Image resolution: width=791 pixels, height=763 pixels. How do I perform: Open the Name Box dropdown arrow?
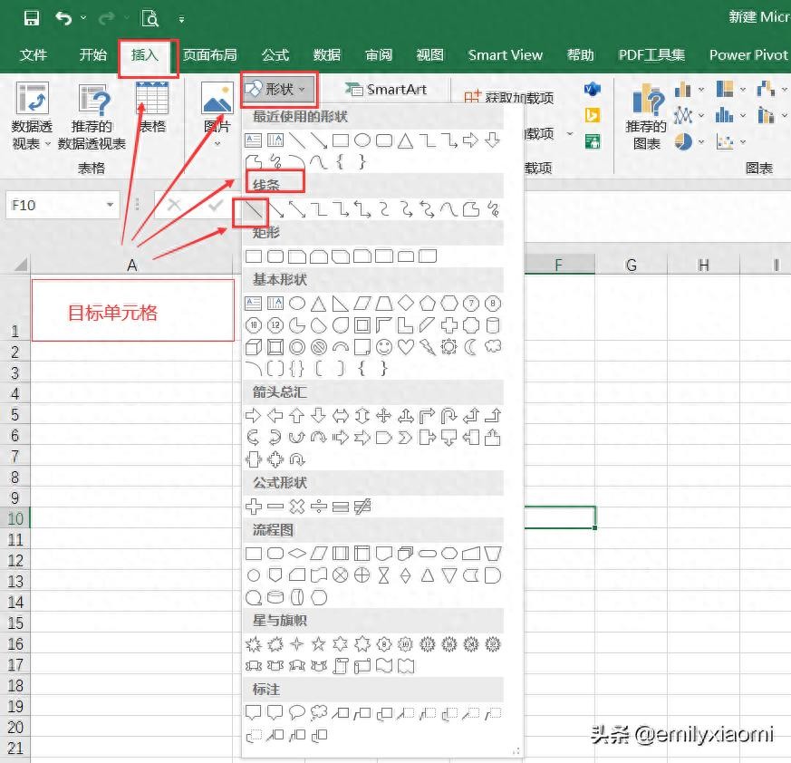click(110, 206)
